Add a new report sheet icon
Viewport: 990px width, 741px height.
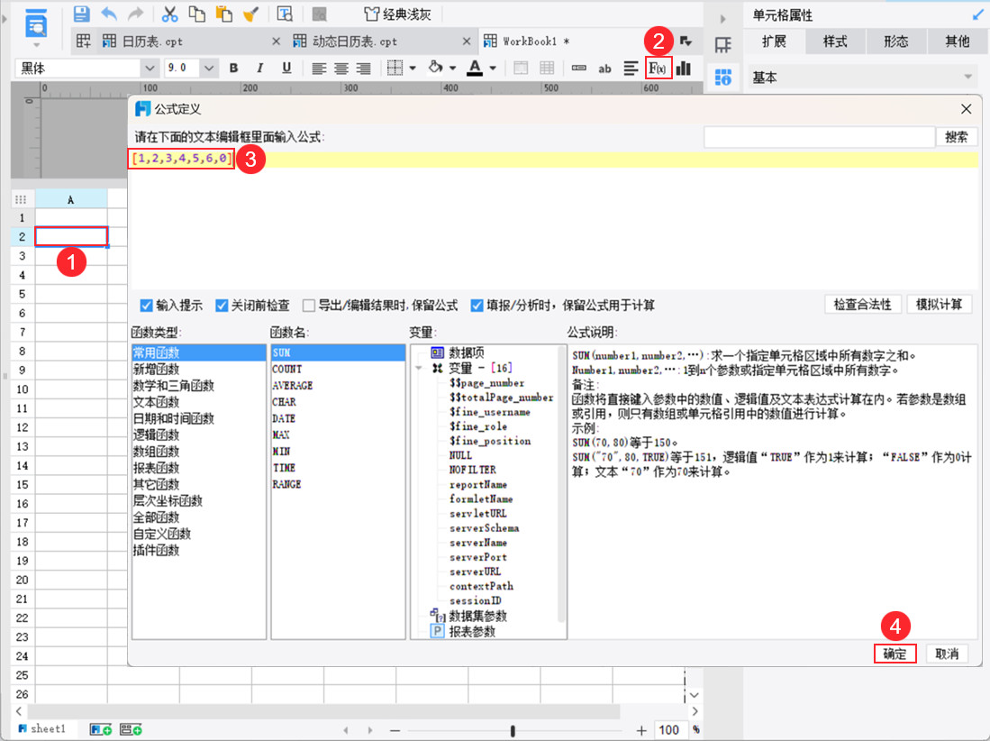tap(101, 729)
